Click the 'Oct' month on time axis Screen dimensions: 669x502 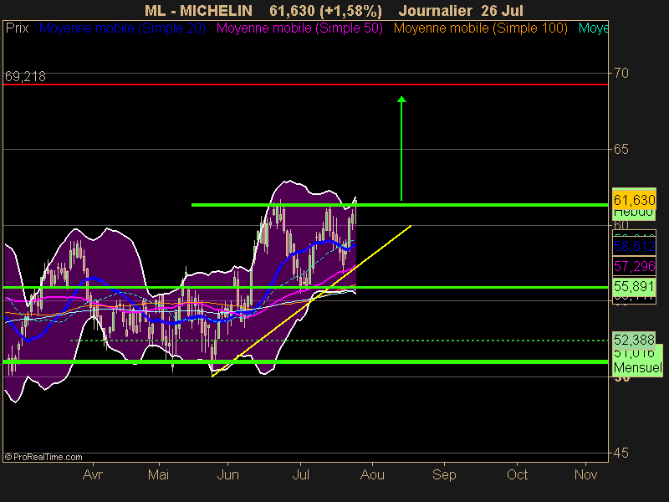coord(517,474)
